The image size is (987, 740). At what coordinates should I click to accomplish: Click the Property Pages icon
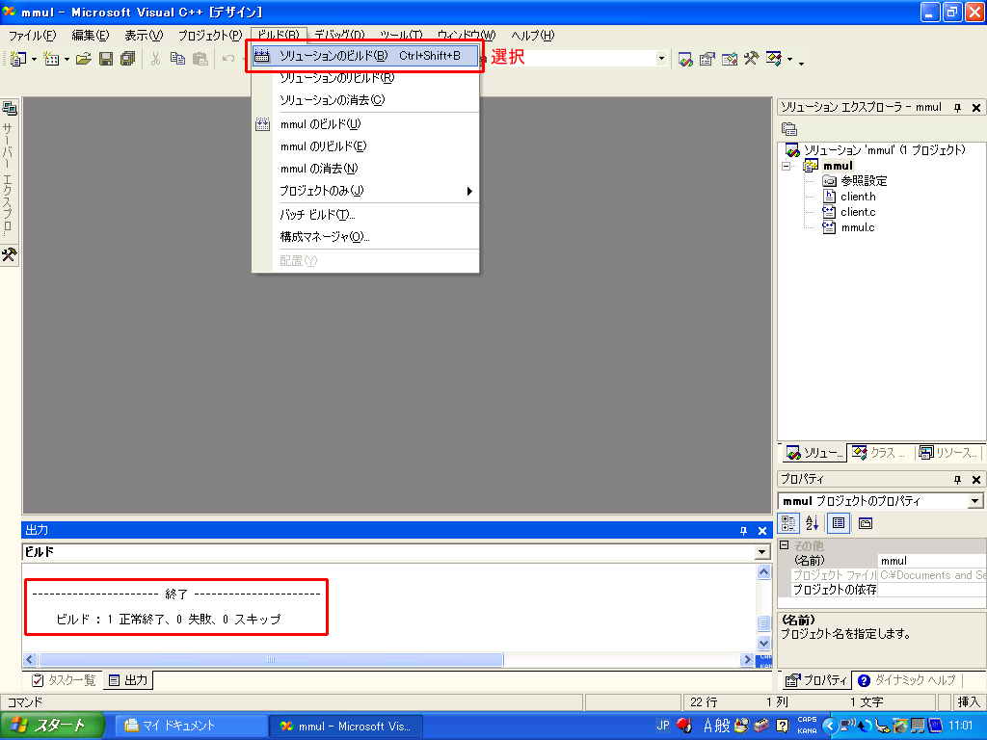[x=866, y=523]
